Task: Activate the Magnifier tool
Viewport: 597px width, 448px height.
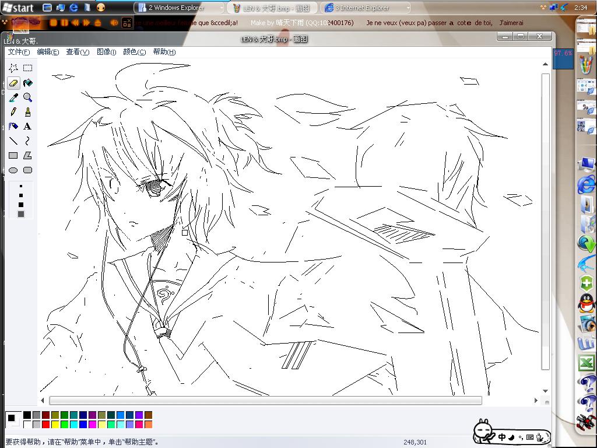Action: [28, 97]
